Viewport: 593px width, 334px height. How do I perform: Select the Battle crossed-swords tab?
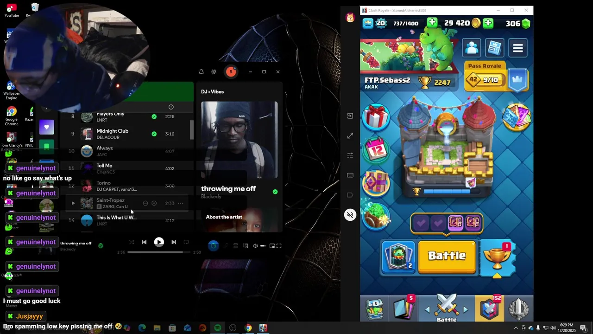point(447,308)
